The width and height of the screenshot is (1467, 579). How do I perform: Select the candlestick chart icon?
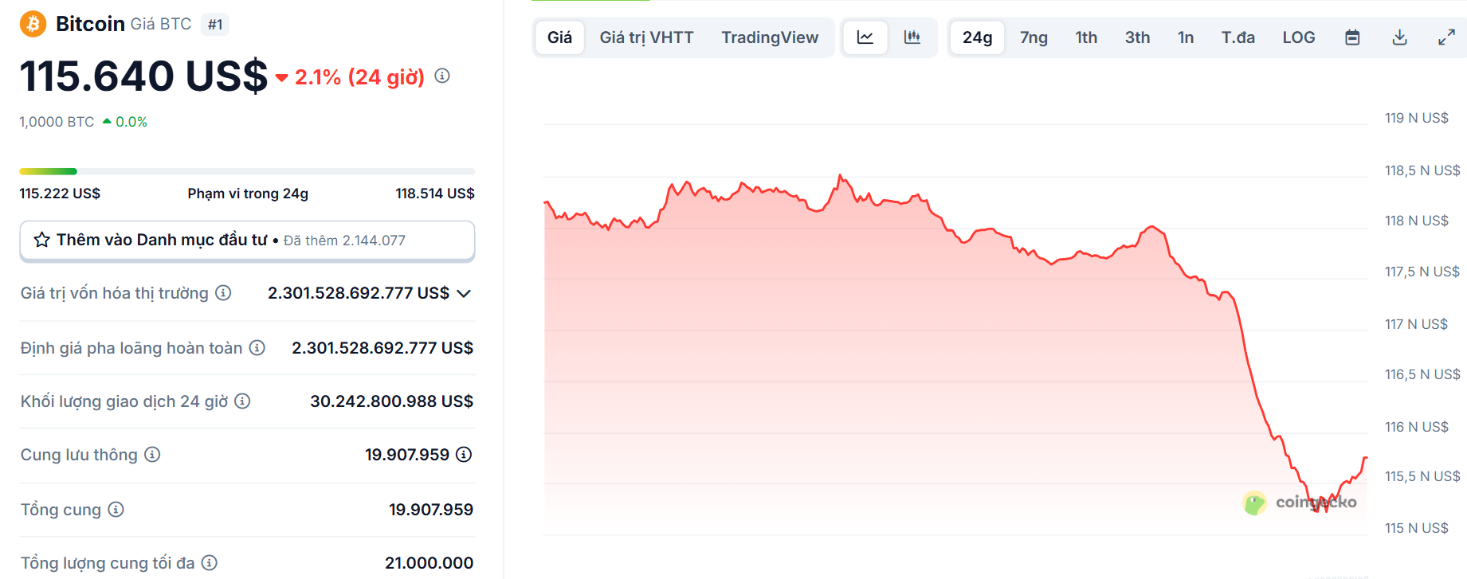[x=912, y=37]
